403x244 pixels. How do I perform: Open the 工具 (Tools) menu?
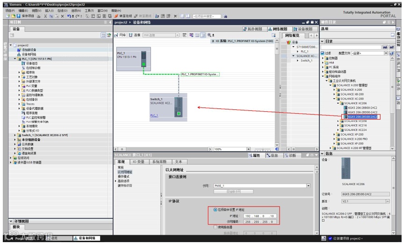[89, 11]
